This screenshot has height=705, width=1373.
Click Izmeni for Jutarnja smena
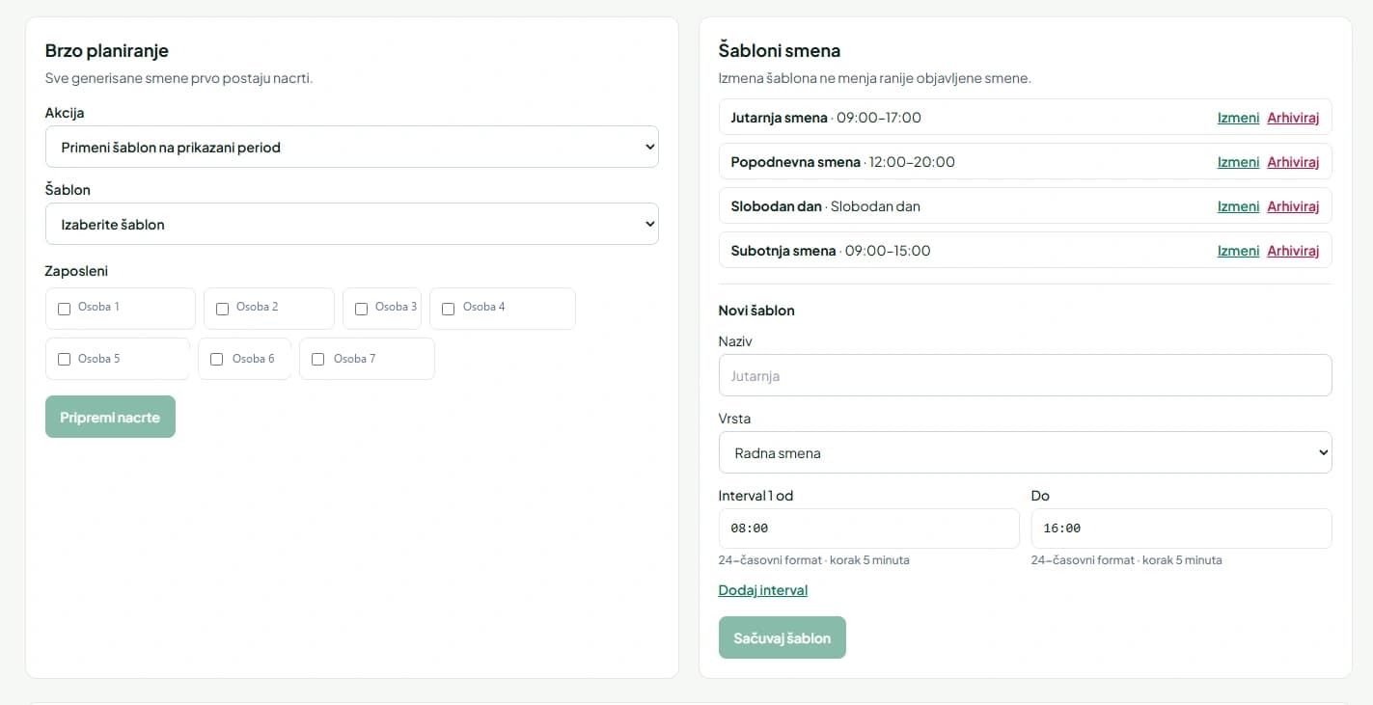(x=1238, y=118)
